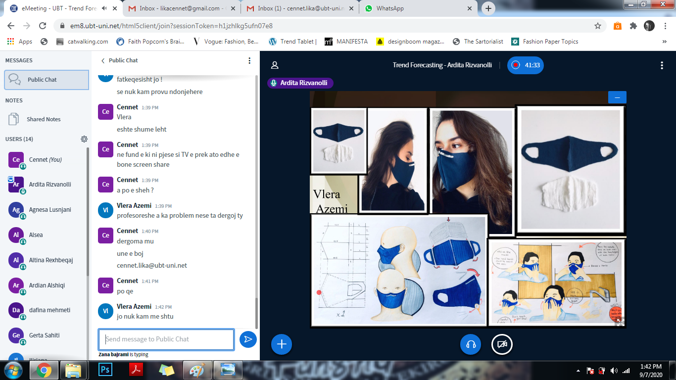The image size is (676, 380).
Task: Open the Public Chat three-dot options menu
Action: (249, 60)
